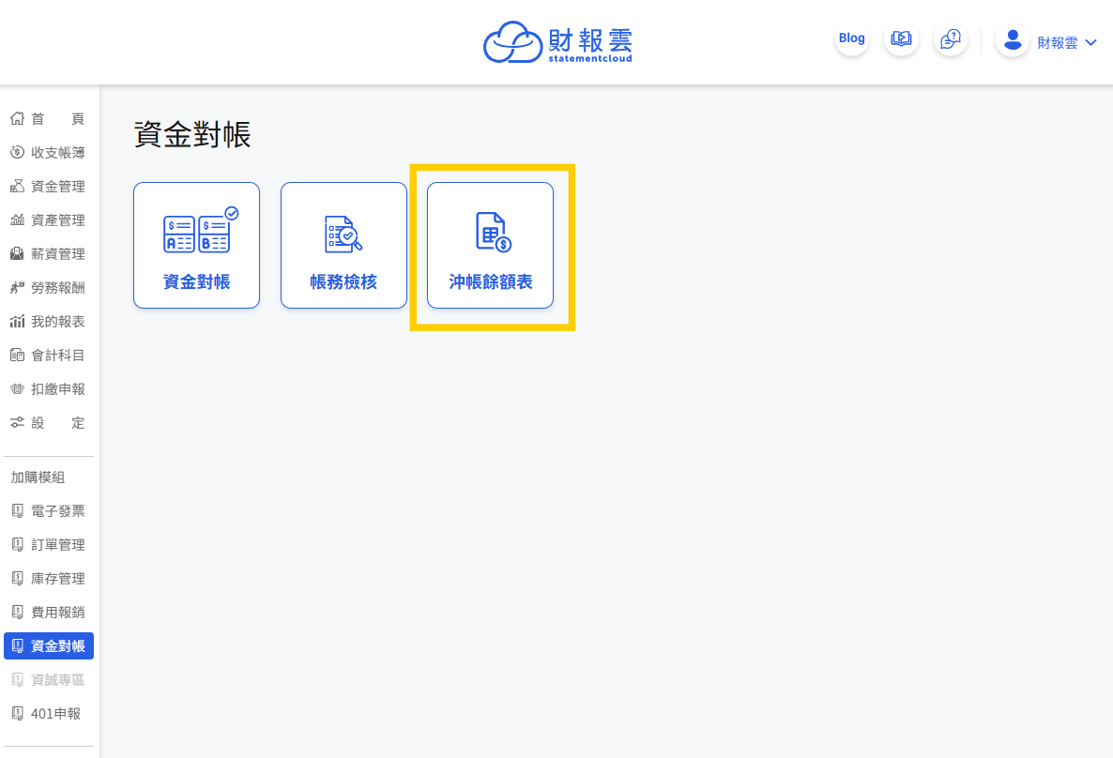Click the 財報雲 statementcloud logo
Screen dimensions: 1113x758
pyautogui.click(x=557, y=42)
